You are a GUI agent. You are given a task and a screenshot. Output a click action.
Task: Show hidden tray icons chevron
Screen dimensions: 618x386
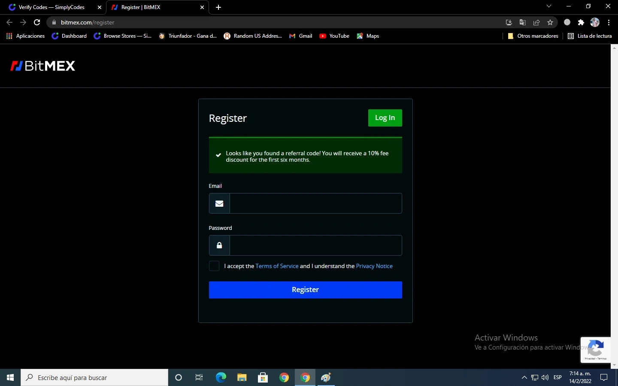tap(524, 377)
